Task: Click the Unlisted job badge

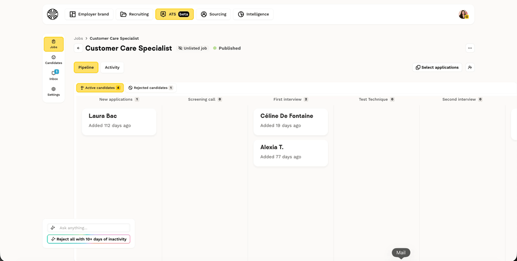Action: click(x=193, y=48)
